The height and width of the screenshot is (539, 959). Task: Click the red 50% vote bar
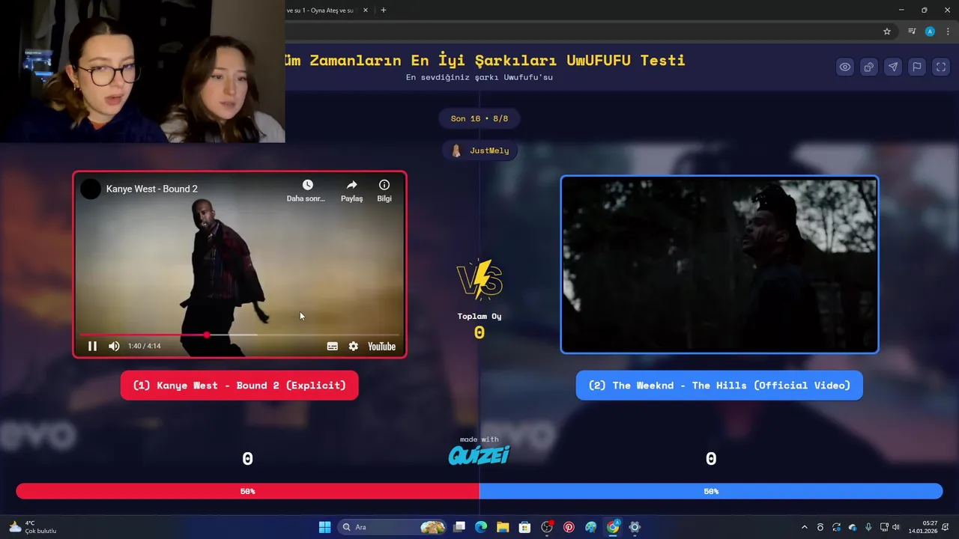click(248, 491)
